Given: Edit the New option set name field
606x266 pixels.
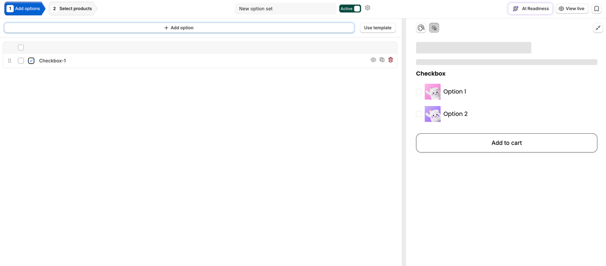Looking at the screenshot, I should pos(285,9).
